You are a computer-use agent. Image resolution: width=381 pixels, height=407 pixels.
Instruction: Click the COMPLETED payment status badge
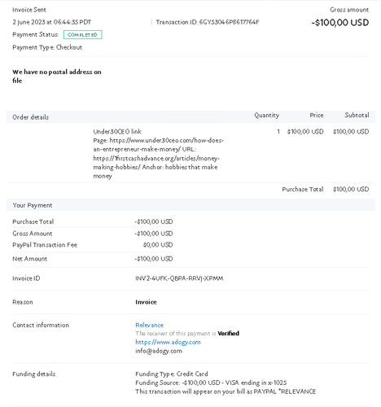coord(82,35)
